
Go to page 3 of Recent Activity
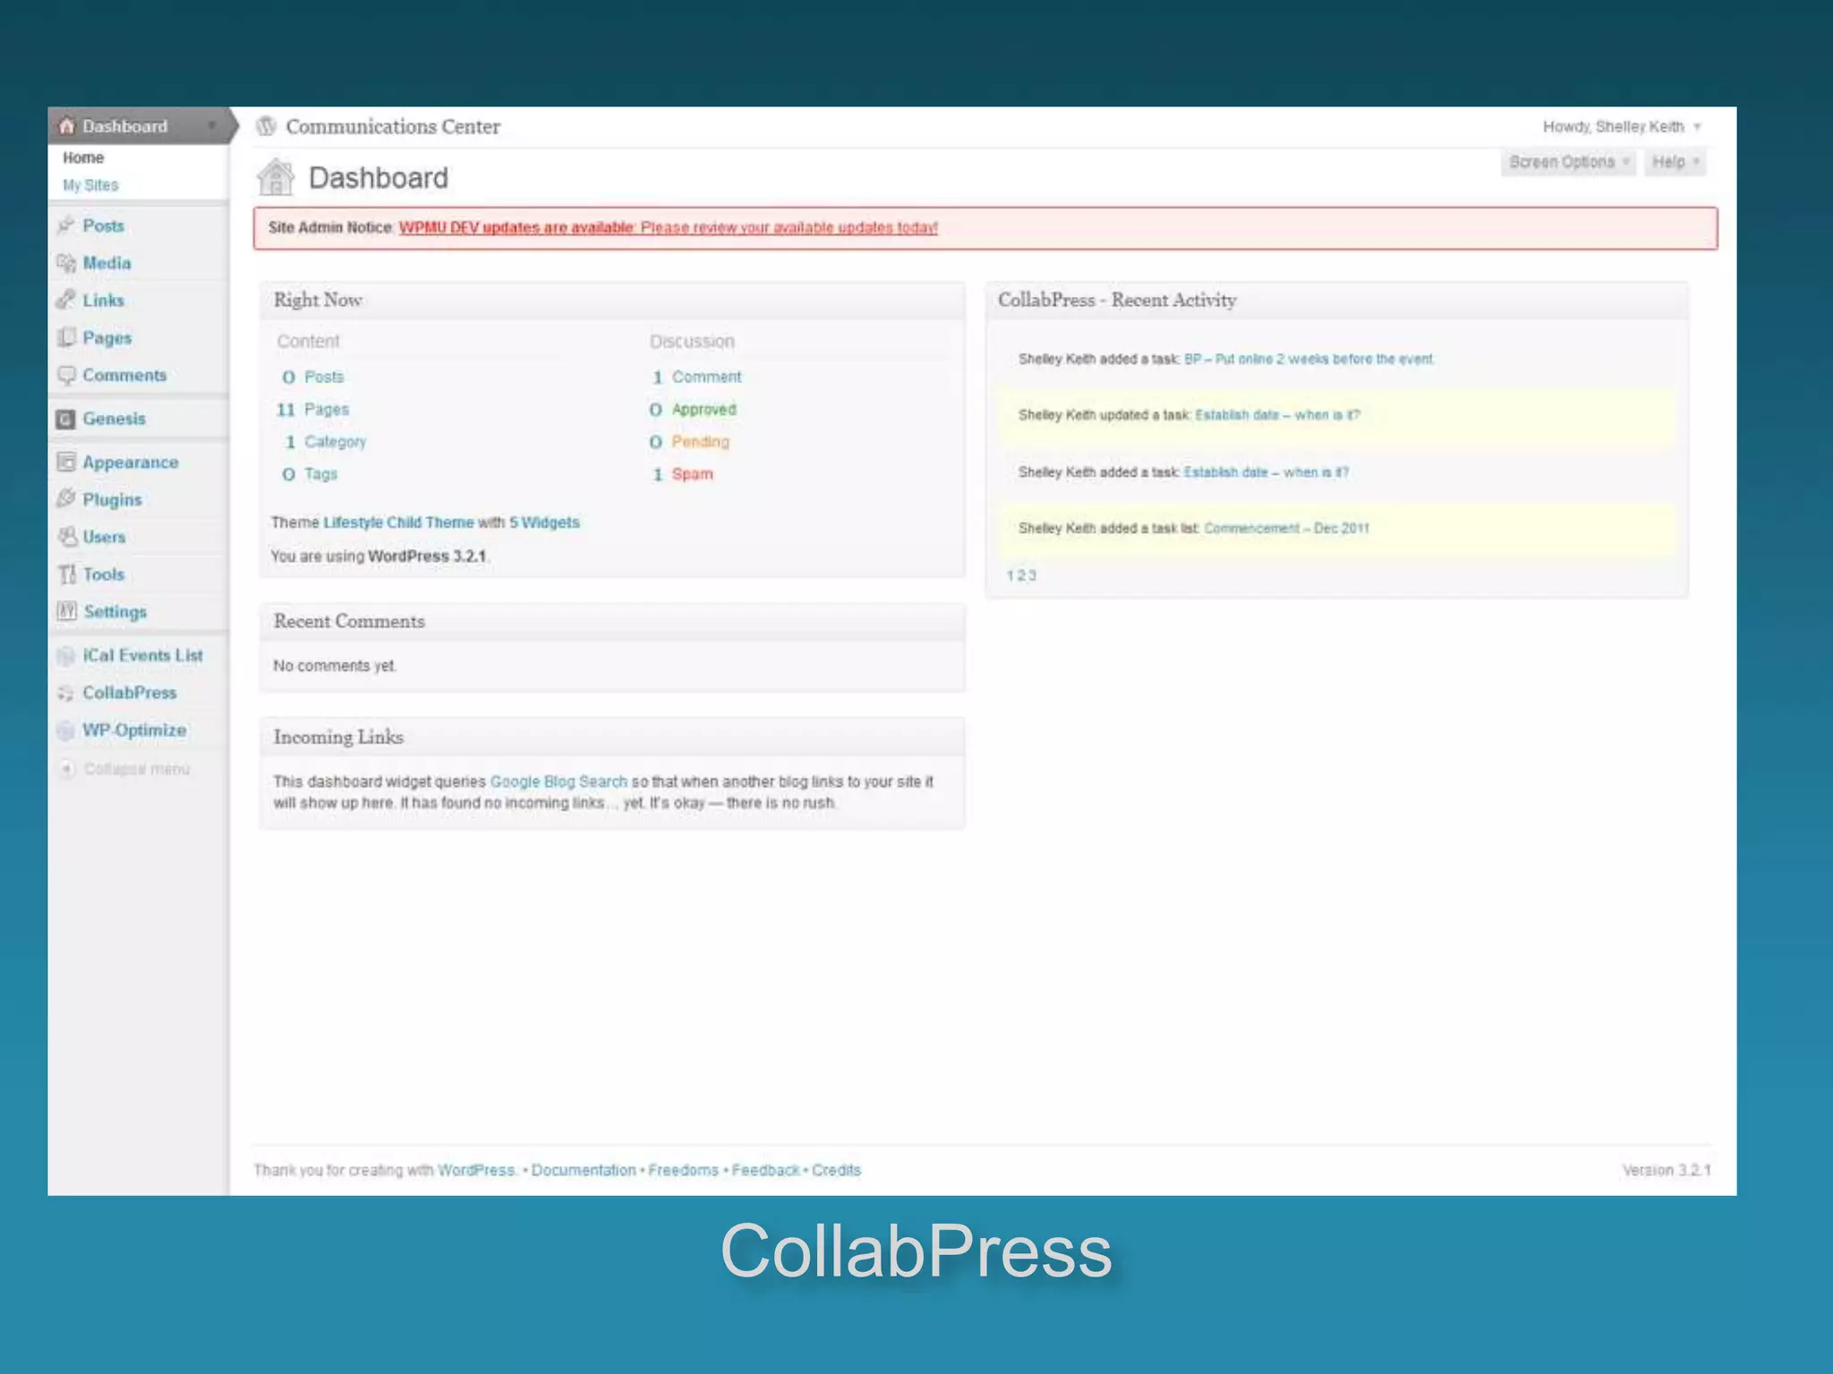click(x=1032, y=575)
